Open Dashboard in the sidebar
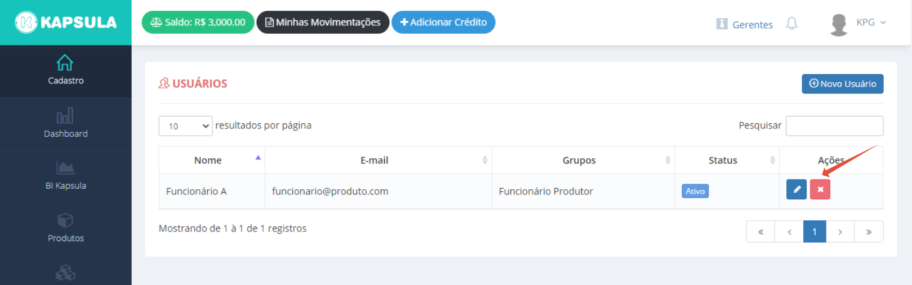912x285 pixels. (65, 124)
